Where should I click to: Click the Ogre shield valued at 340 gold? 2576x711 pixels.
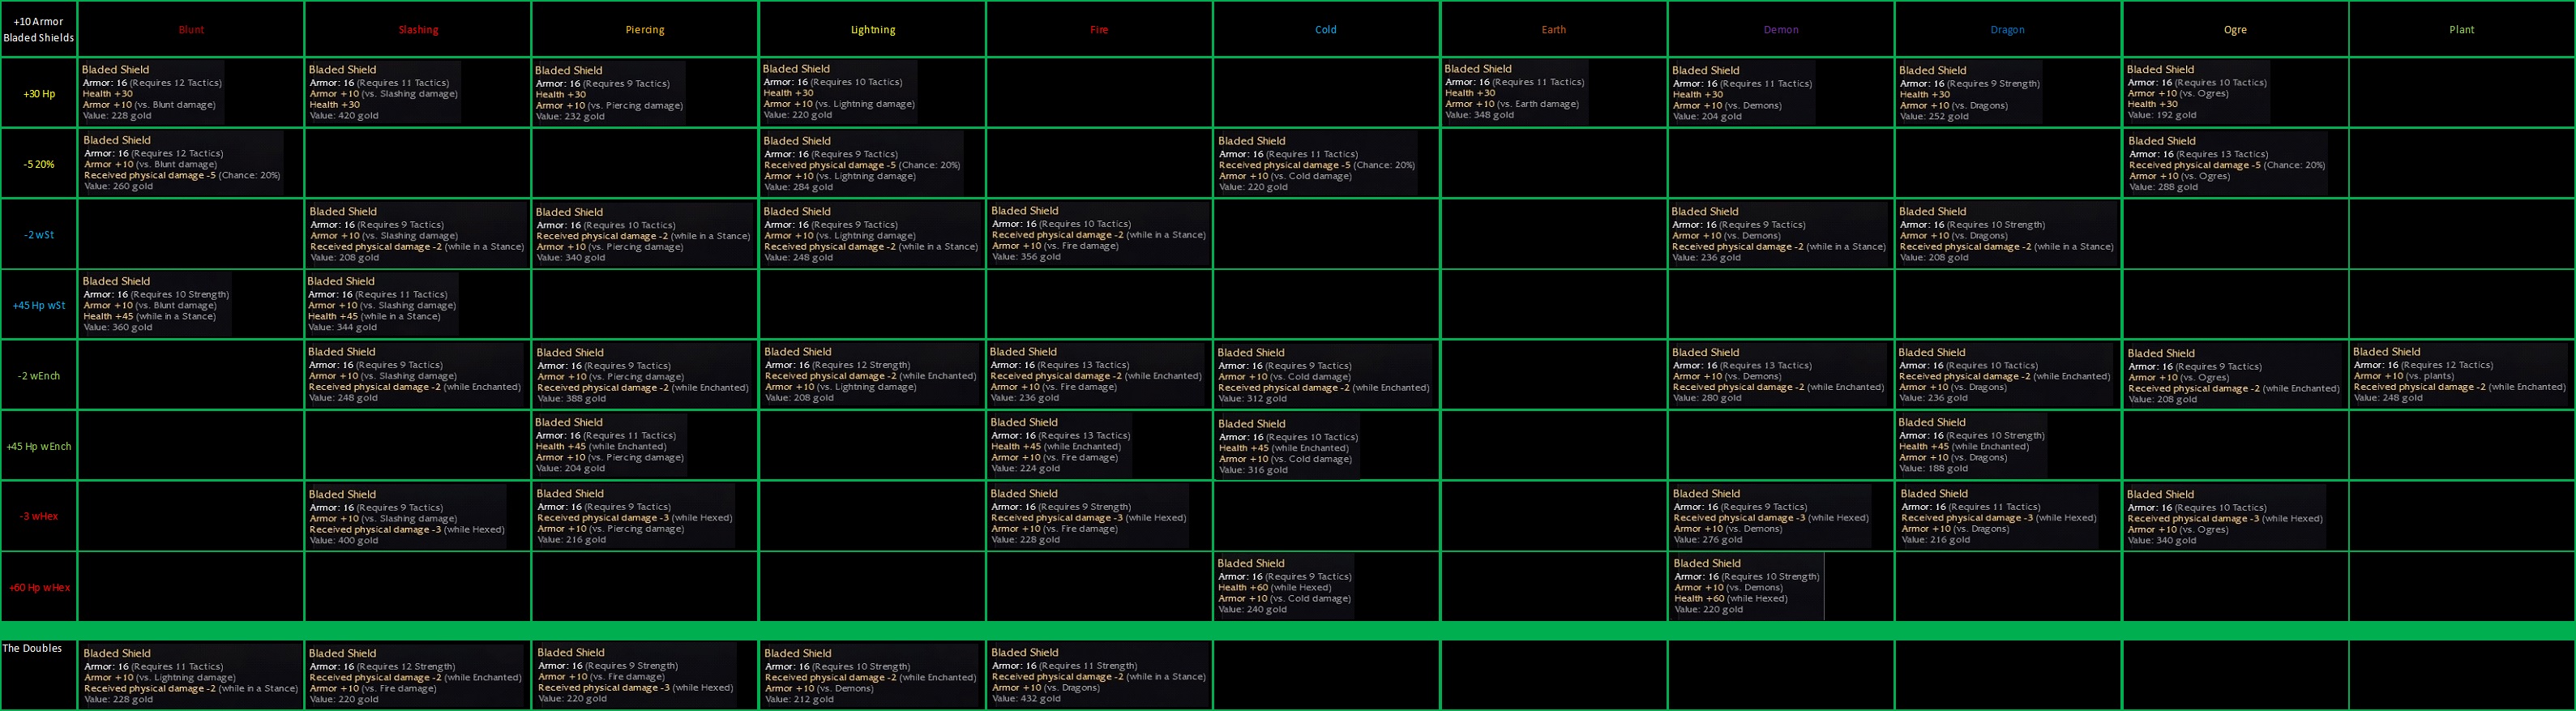[x=2224, y=517]
